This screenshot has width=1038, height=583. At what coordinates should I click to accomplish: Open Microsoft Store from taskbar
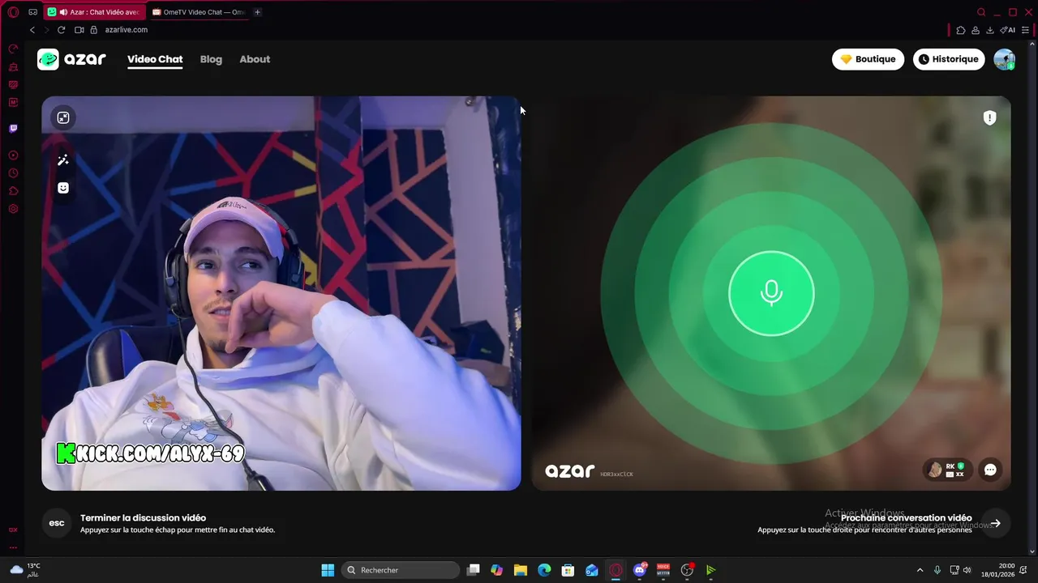(568, 570)
